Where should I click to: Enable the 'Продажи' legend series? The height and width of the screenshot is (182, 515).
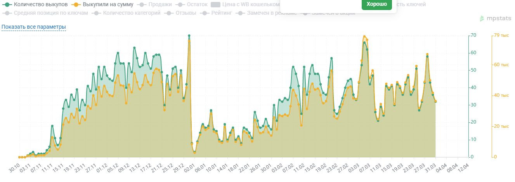click(155, 5)
